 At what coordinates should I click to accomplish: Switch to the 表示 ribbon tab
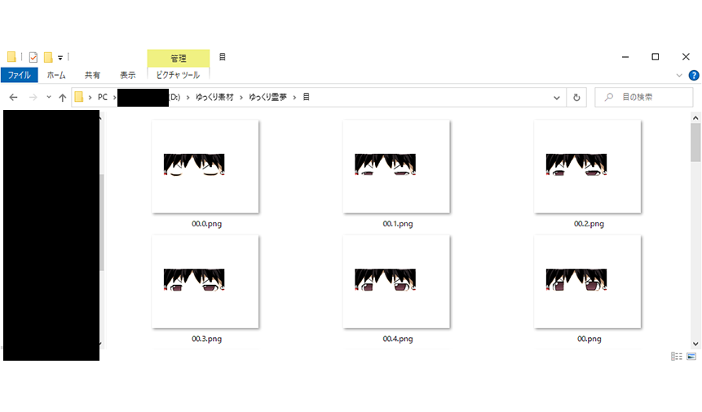[127, 75]
